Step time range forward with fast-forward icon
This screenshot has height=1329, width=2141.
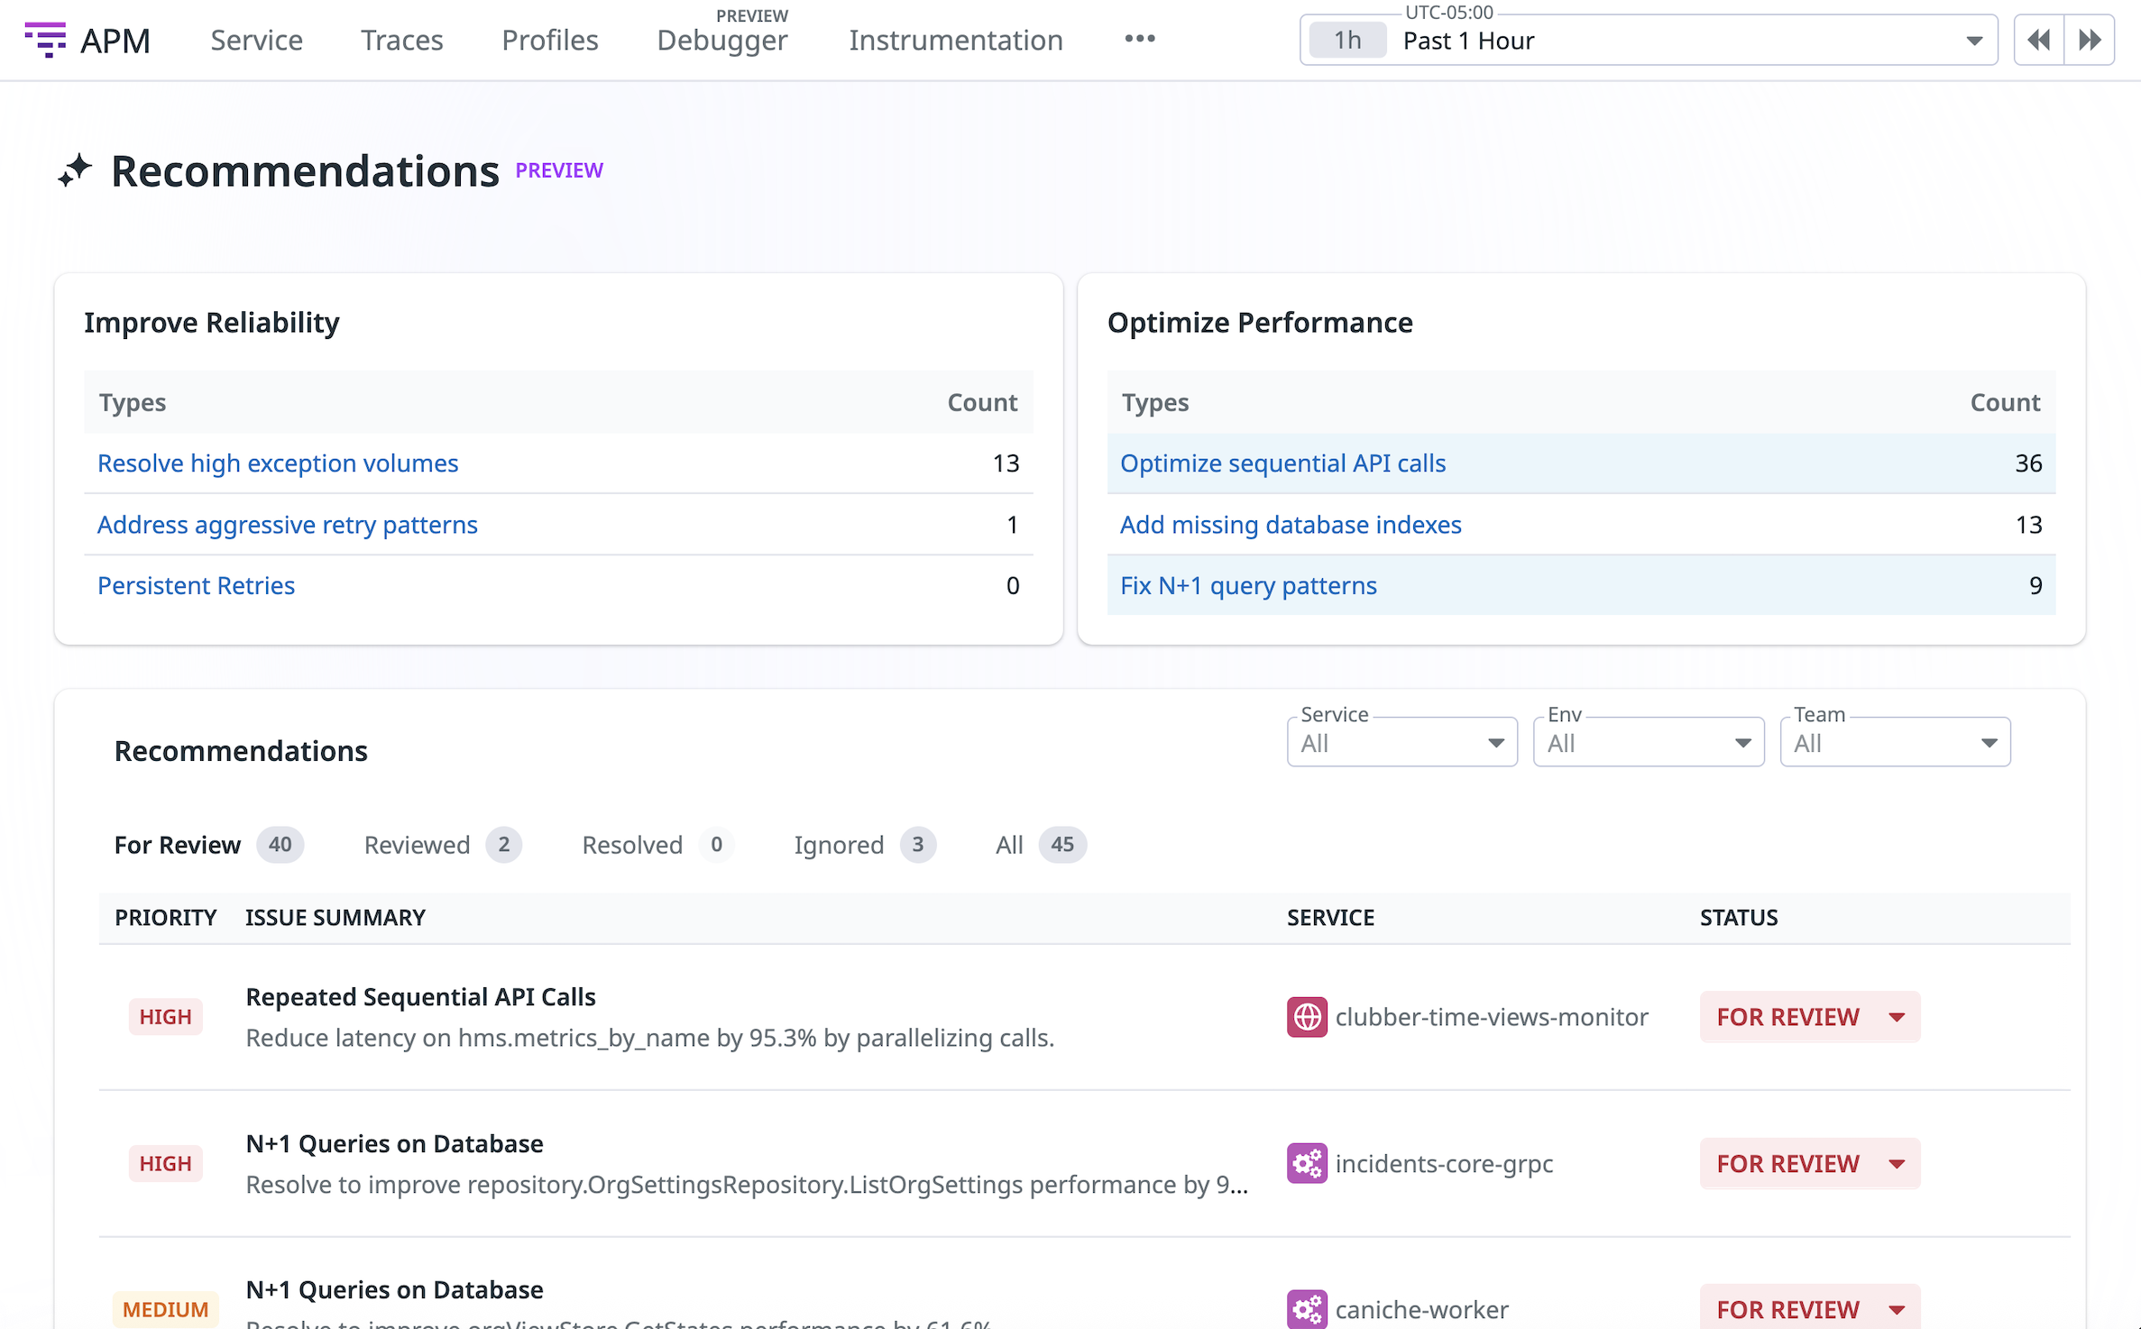click(x=2090, y=41)
